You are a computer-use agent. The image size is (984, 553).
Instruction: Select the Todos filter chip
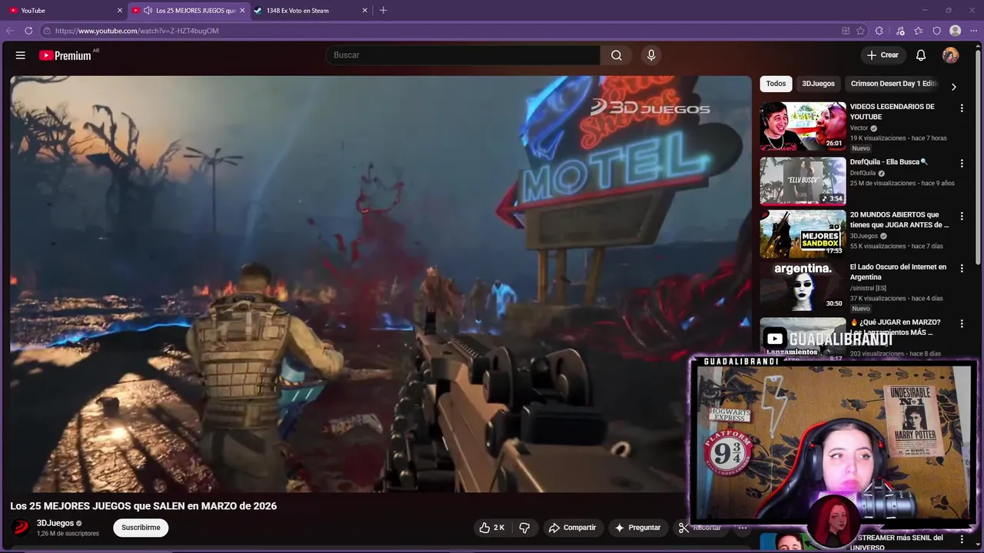(776, 84)
